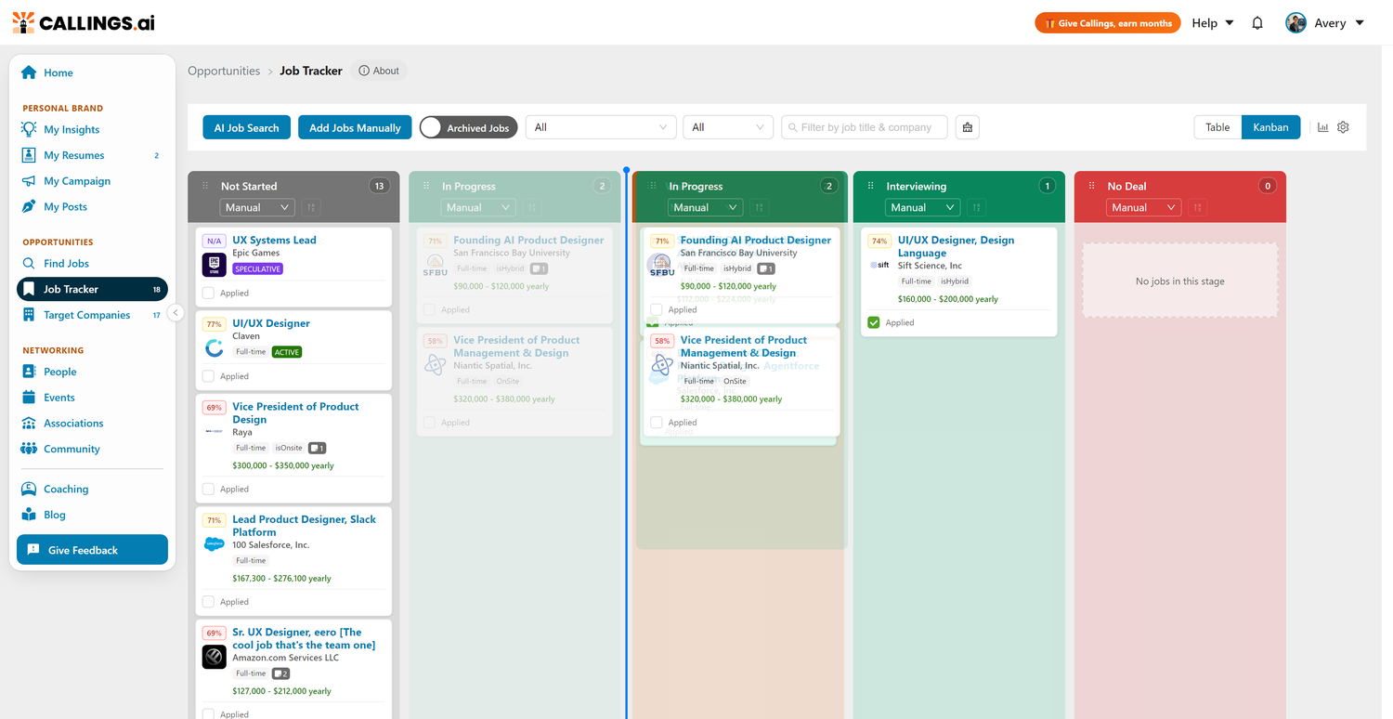The height and width of the screenshot is (719, 1393).
Task: Open notes icon on Sr. UX Designer eero card
Action: point(280,673)
